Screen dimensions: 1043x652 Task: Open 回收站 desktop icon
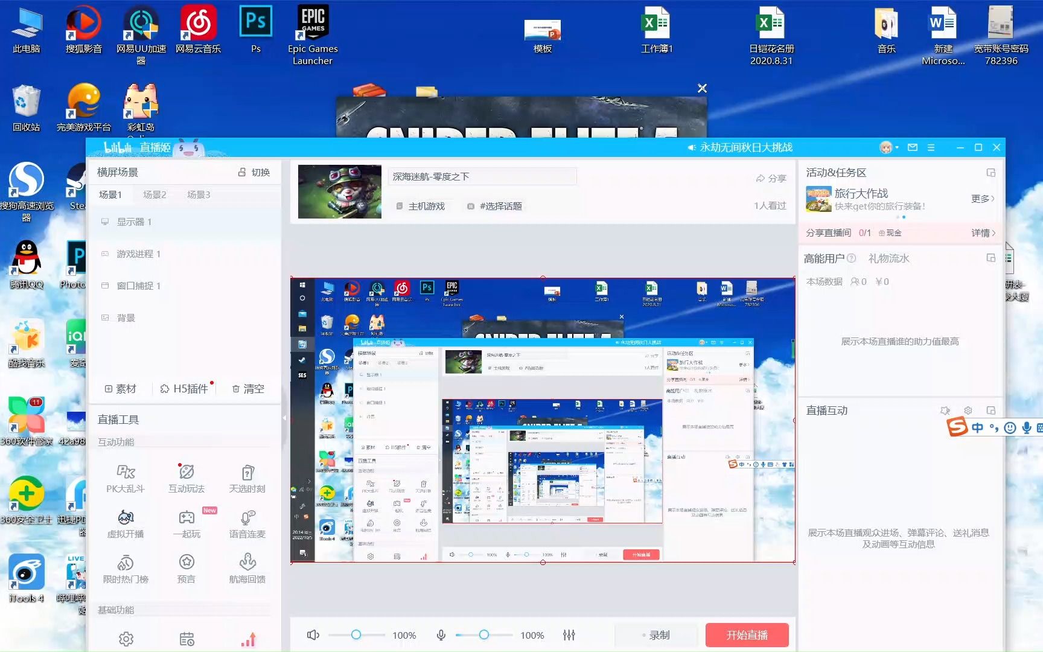click(26, 109)
